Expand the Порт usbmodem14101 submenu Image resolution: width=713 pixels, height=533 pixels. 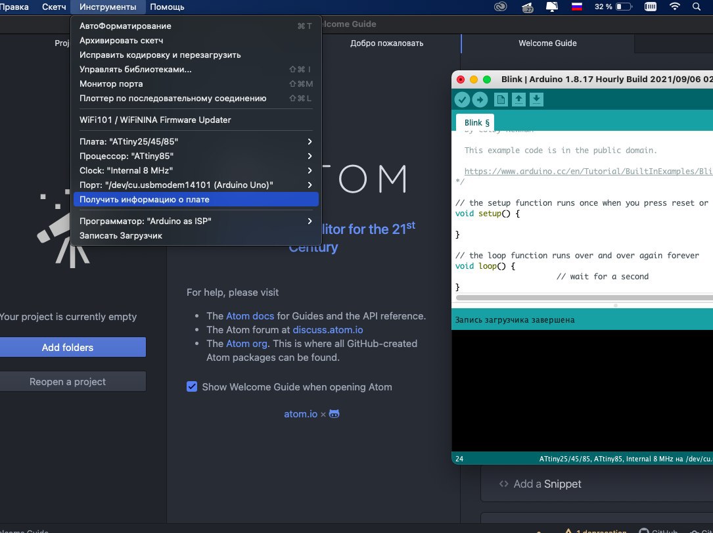tap(196, 185)
